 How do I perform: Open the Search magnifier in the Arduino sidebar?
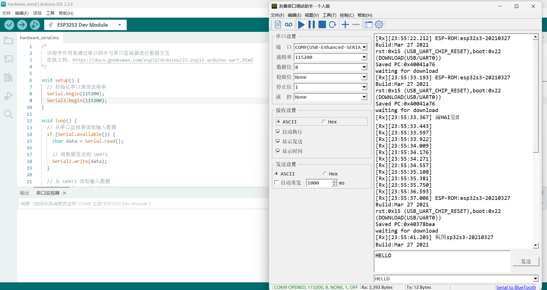coord(9,114)
